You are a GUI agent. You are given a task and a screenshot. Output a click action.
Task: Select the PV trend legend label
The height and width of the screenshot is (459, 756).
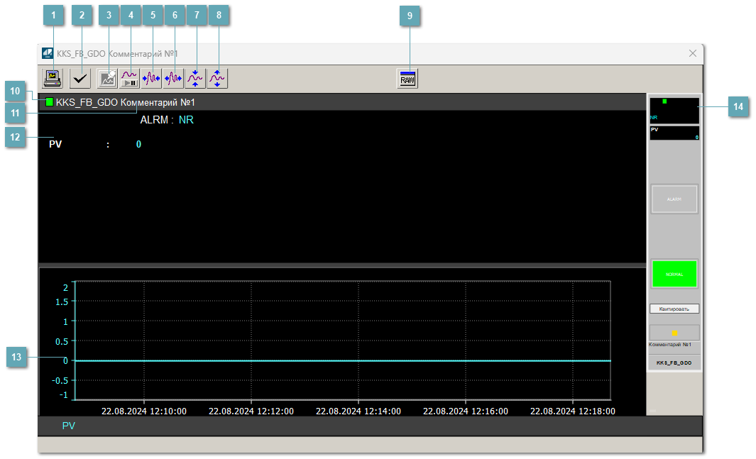69,426
